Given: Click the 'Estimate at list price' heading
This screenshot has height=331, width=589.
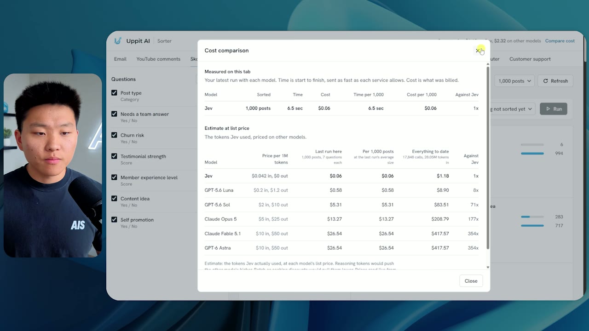Looking at the screenshot, I should point(227,128).
